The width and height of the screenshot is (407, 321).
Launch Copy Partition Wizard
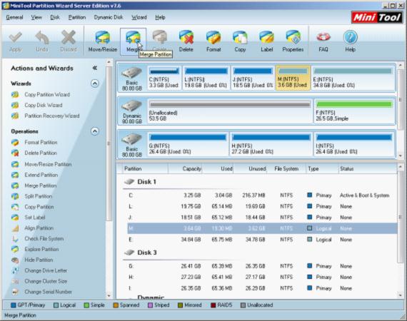47,95
